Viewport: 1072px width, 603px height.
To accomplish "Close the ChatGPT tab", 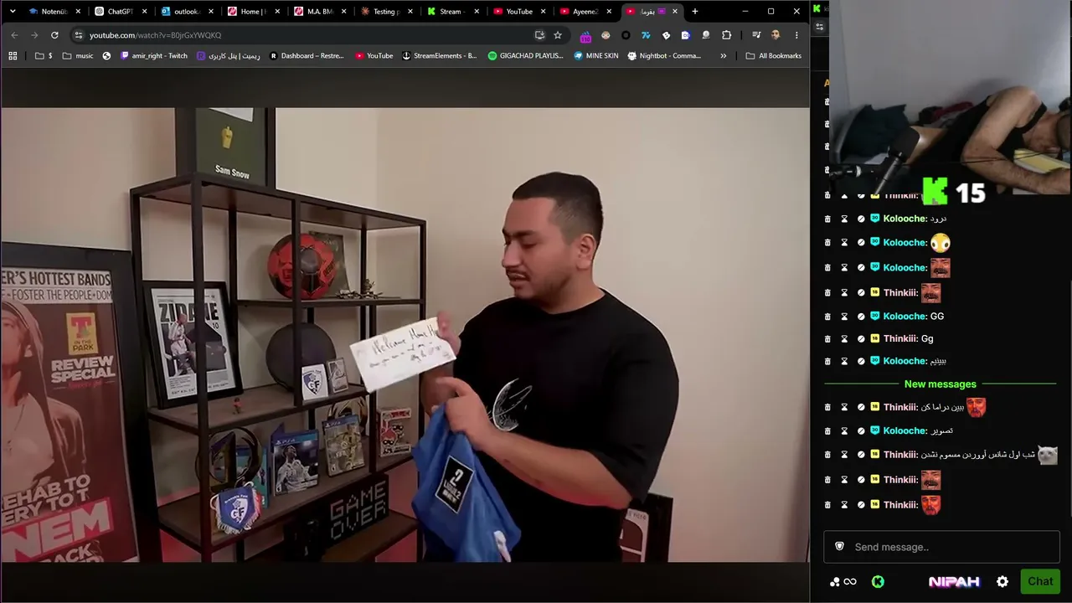I will [x=144, y=12].
